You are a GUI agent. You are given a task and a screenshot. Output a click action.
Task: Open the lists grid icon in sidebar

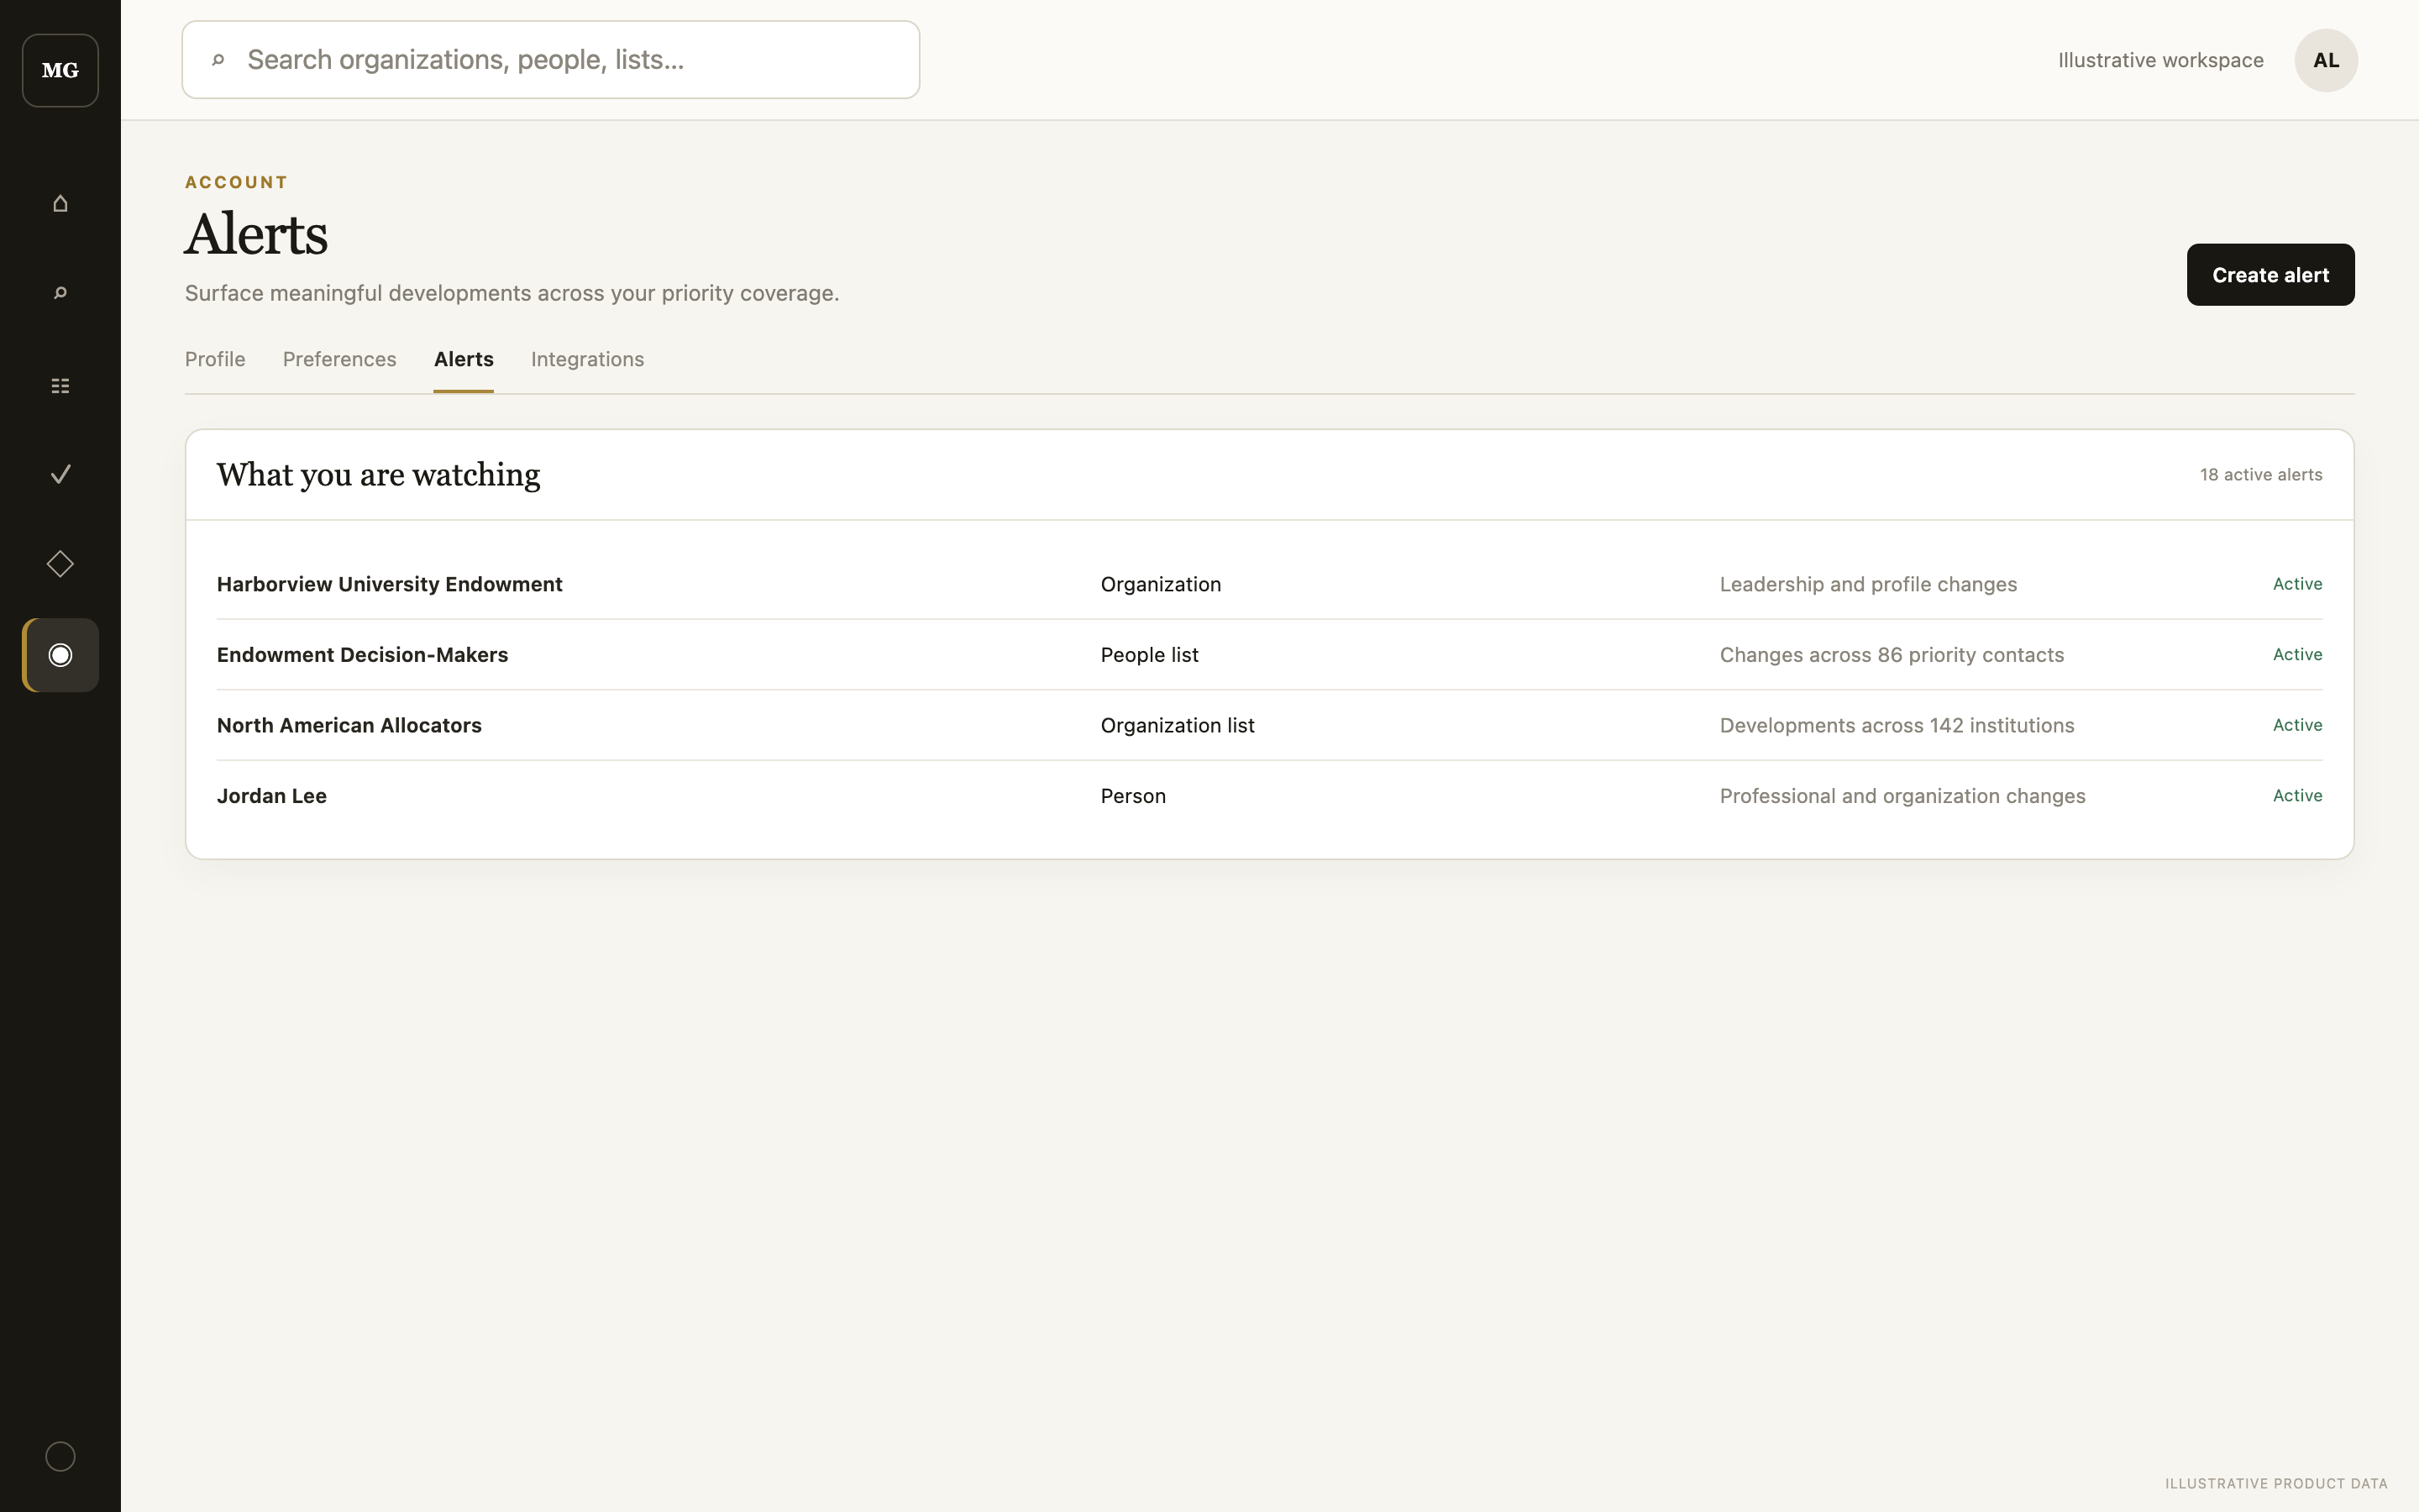60,385
